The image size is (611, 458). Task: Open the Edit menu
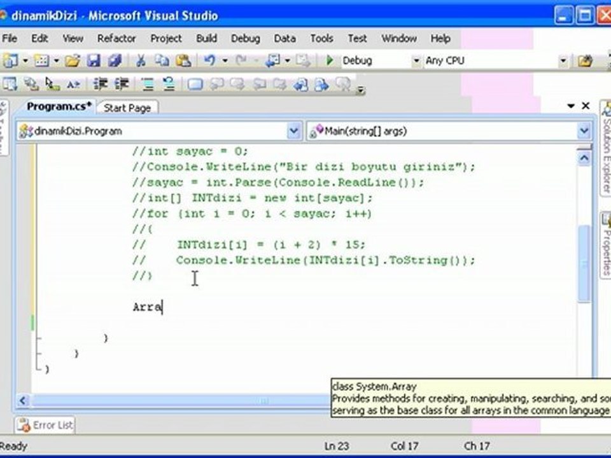tap(39, 38)
